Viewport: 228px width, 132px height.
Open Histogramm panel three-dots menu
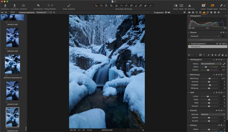226,16
